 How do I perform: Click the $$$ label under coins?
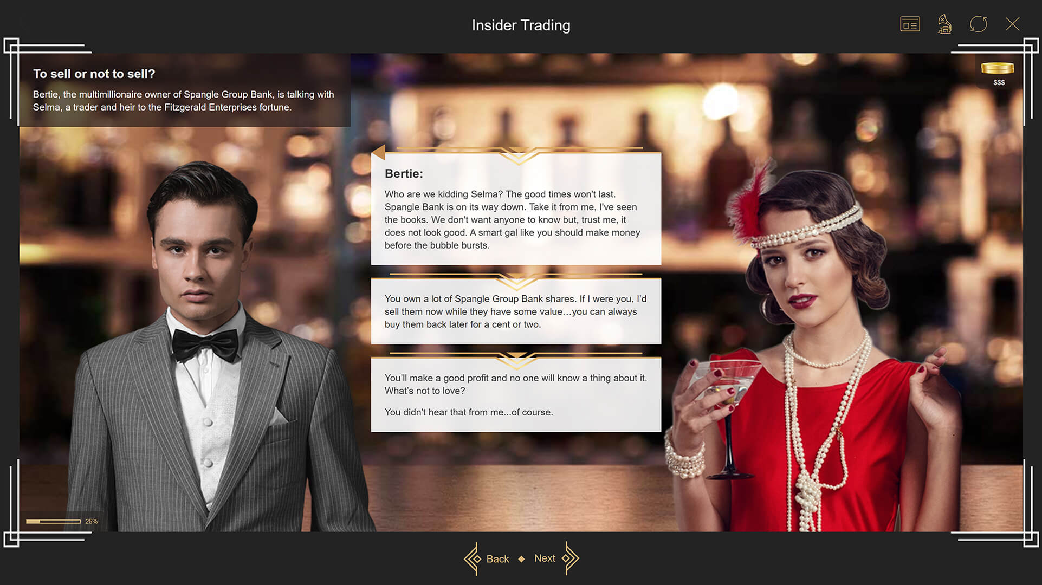[x=999, y=82]
